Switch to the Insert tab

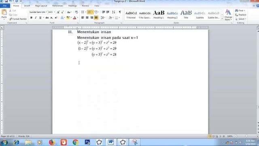point(27,6)
